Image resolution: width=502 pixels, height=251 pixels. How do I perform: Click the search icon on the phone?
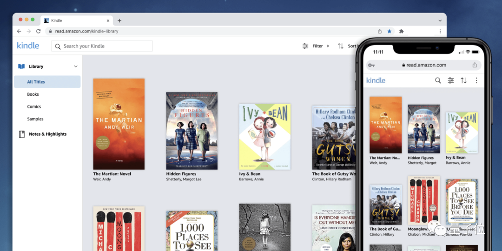point(438,80)
